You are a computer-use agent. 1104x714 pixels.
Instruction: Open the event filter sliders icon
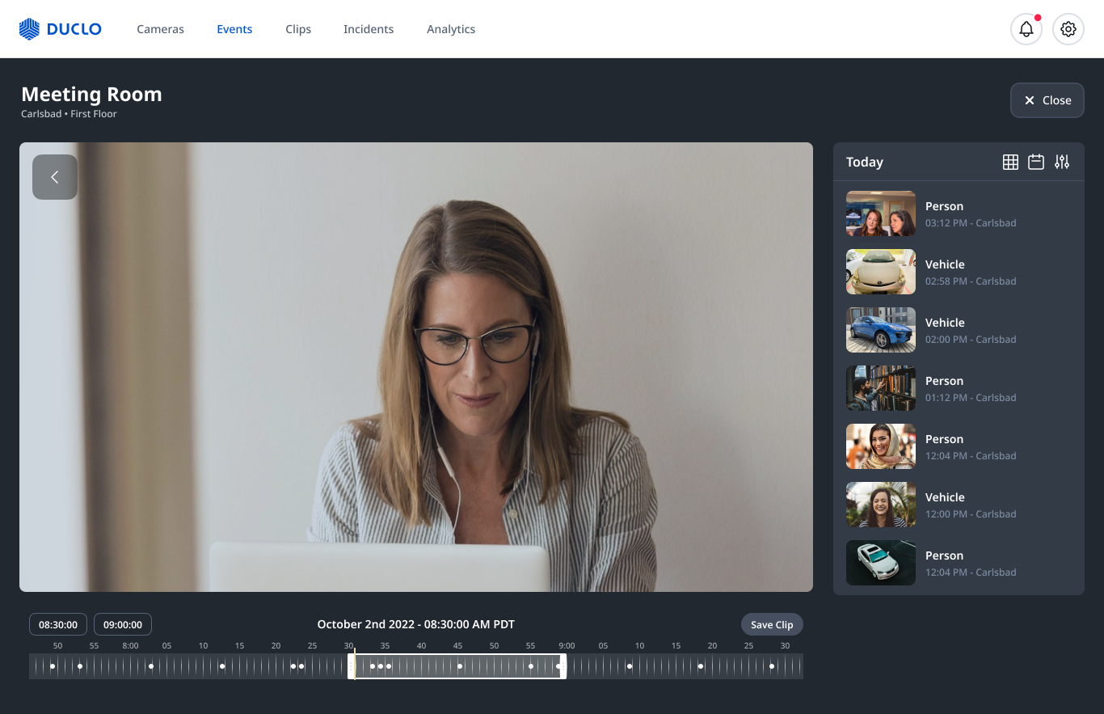pos(1062,162)
